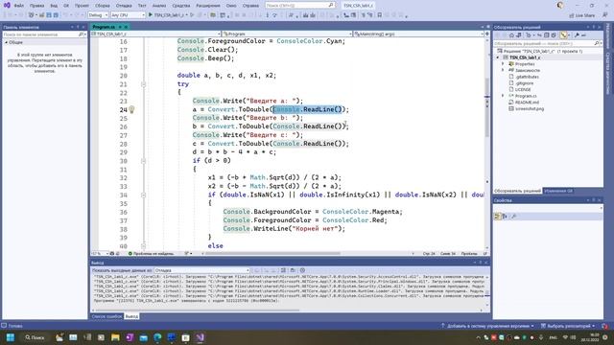Select the .gitignore file
Screen dimensions: 614x345
point(524,83)
